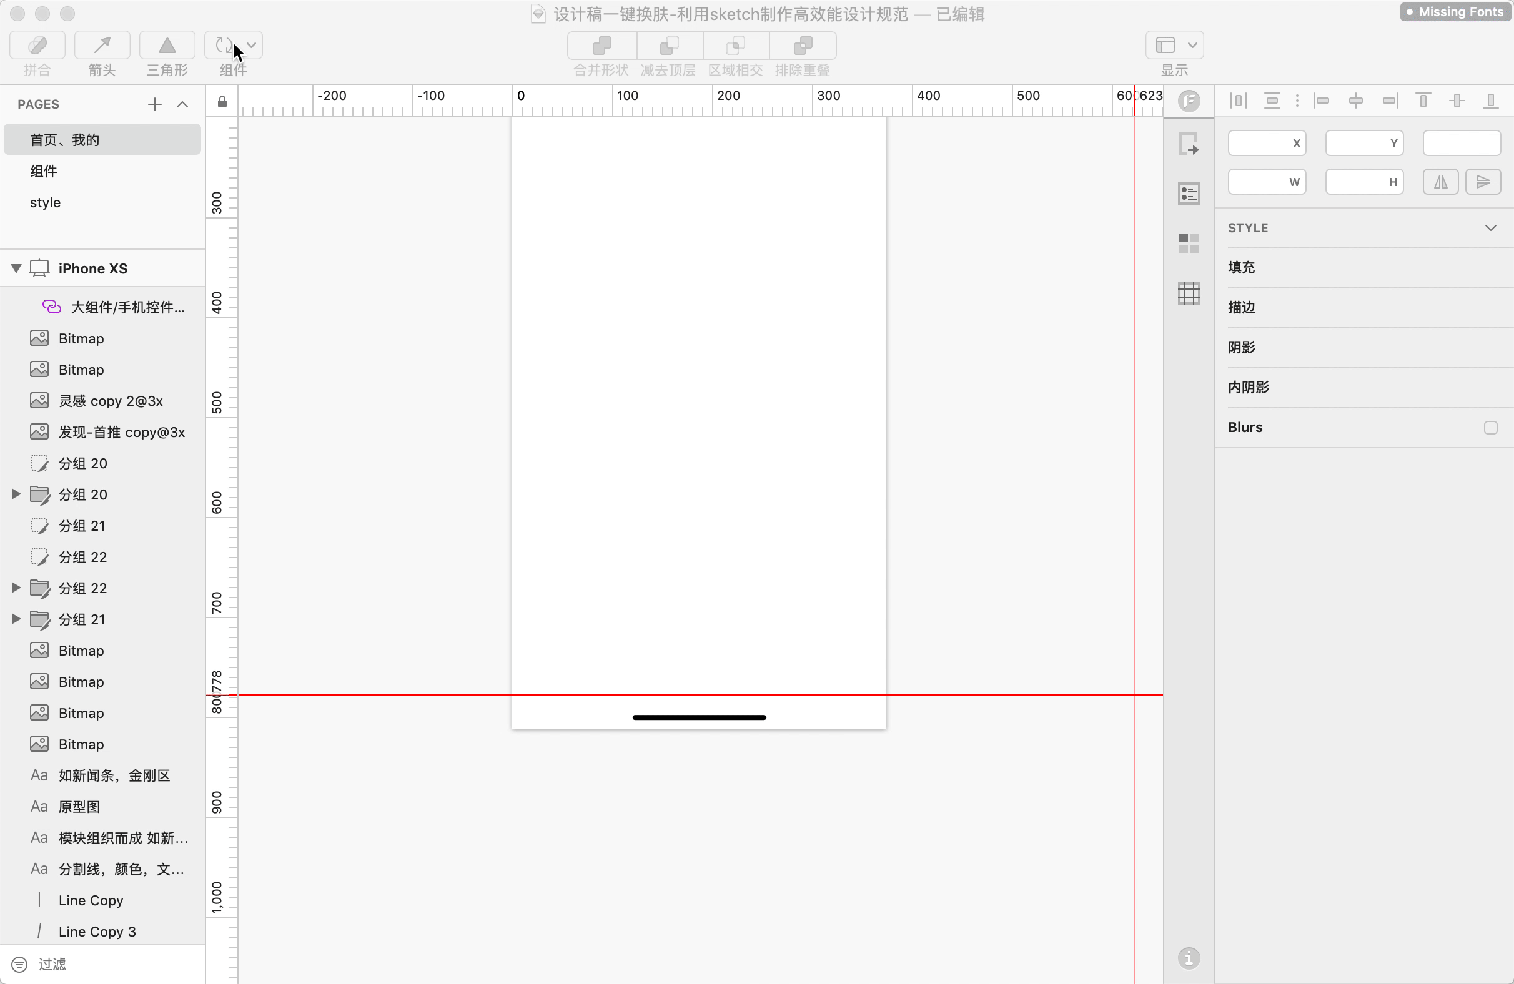
Task: Collapse the pages list chevron
Action: (x=182, y=104)
